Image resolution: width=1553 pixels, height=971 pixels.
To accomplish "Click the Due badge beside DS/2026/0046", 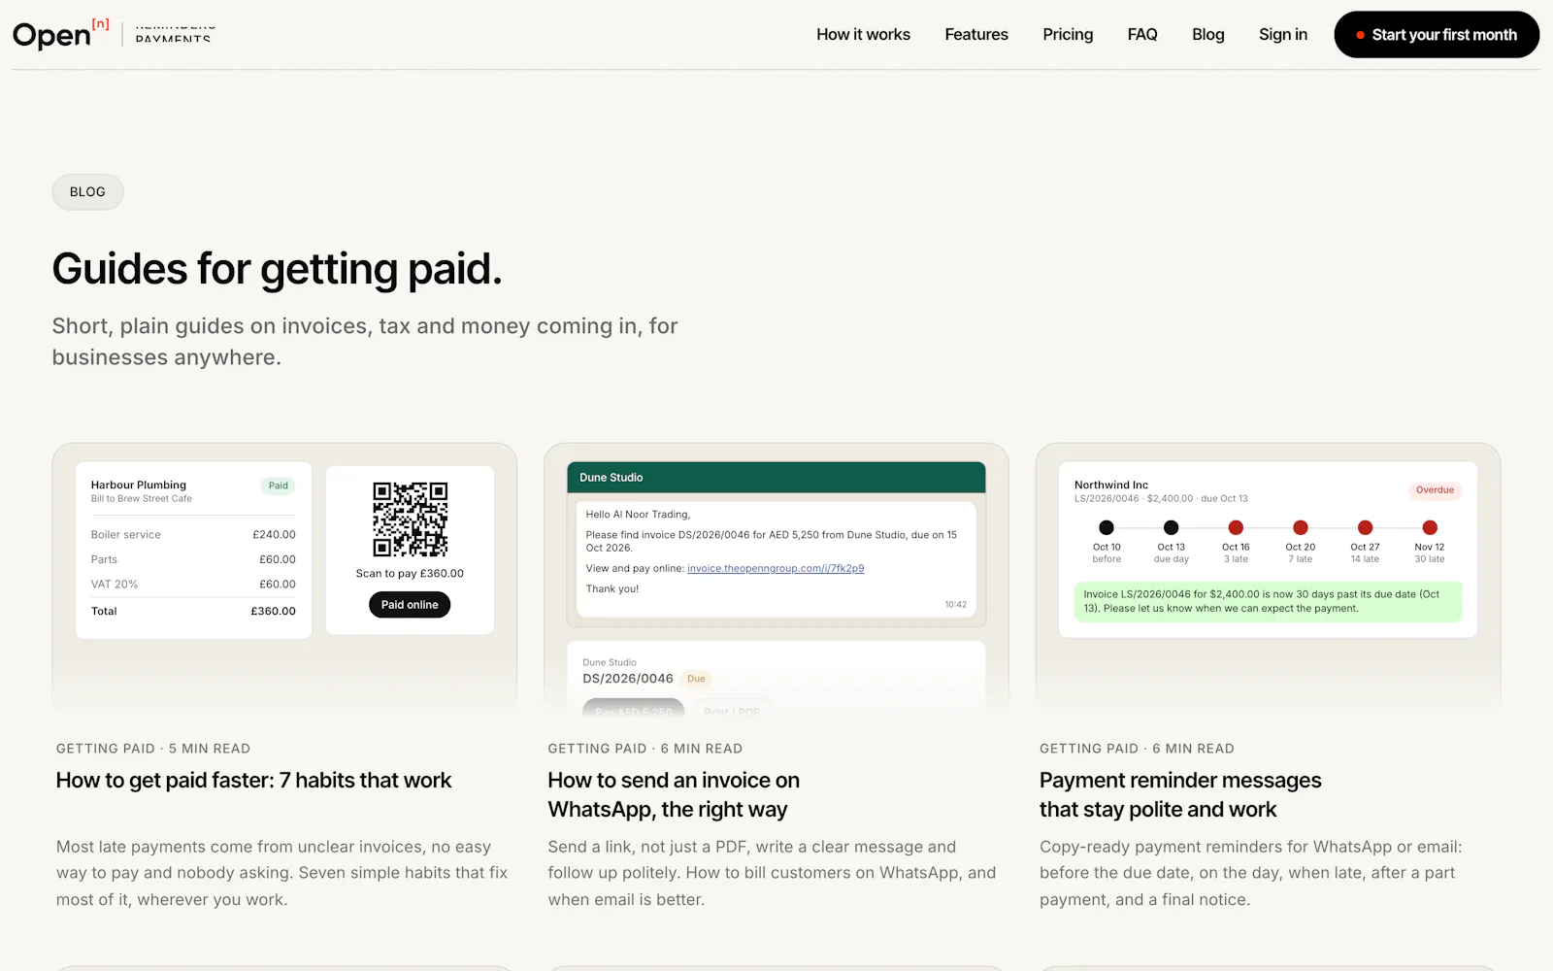I will (x=696, y=679).
